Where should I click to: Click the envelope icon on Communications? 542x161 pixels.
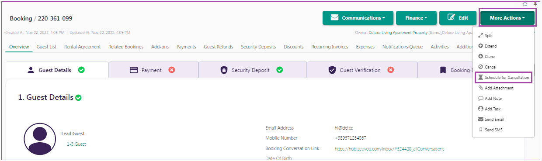334,18
